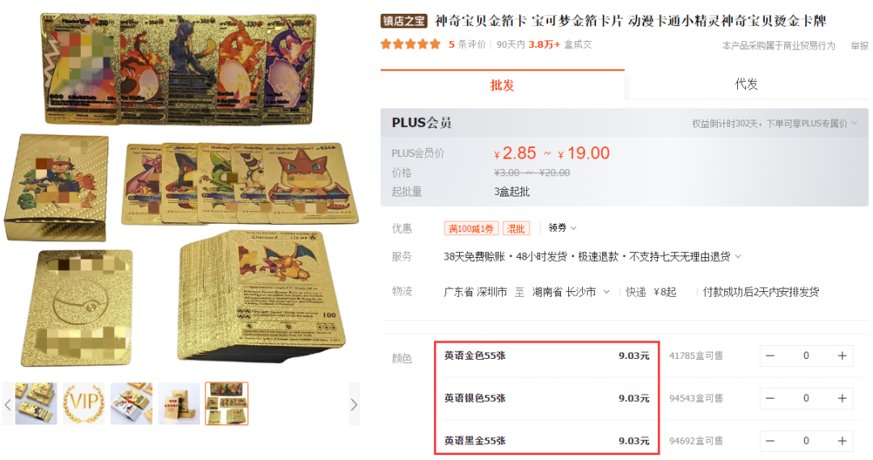Increase quantity for 英语黑金55张
The height and width of the screenshot is (460, 873).
coord(841,441)
